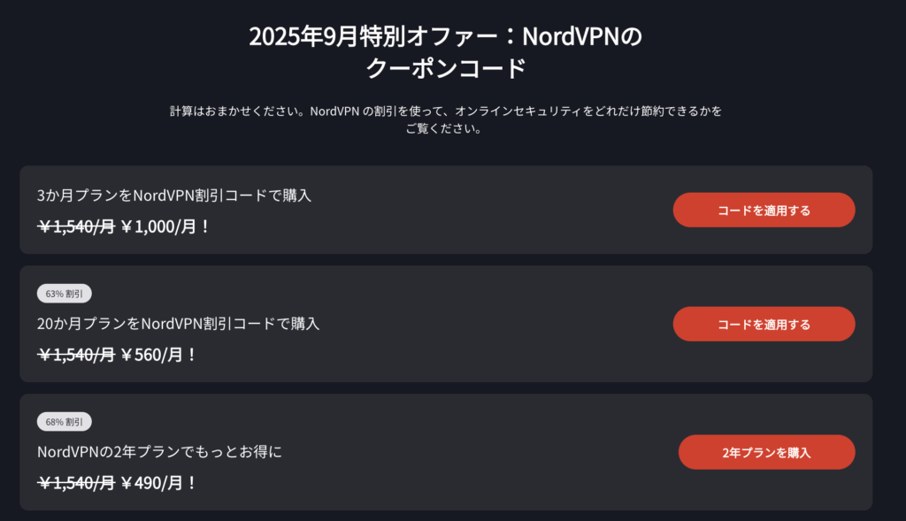Apply the code for the 3か月プラン
906x521 pixels.
point(764,210)
